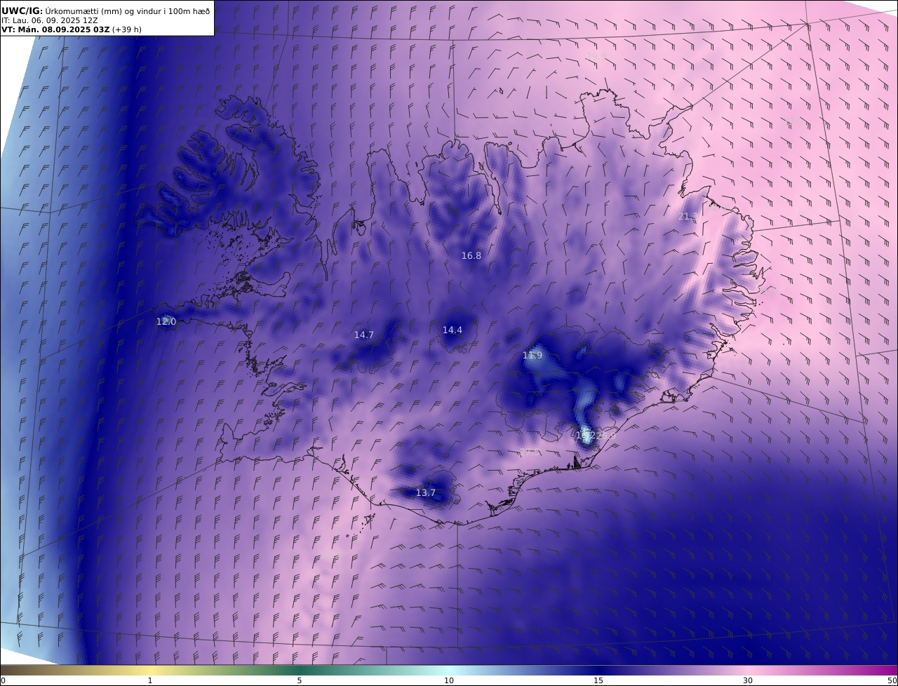
Task: Click the colorbar tick labeled 15
Action: pos(598,680)
